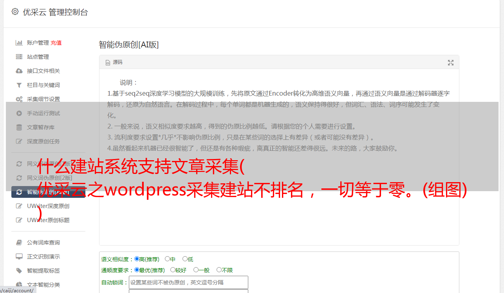Click the book icon for 公有词库查询
This screenshot has width=504, height=293.
[19, 242]
